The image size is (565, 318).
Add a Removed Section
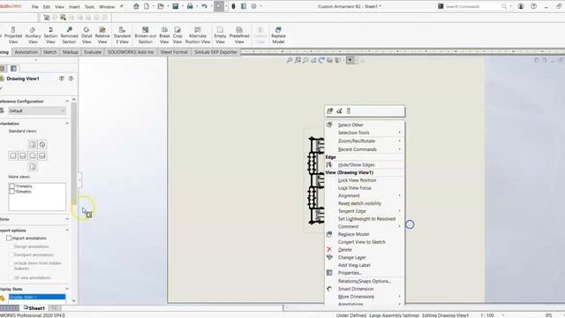pos(69,35)
